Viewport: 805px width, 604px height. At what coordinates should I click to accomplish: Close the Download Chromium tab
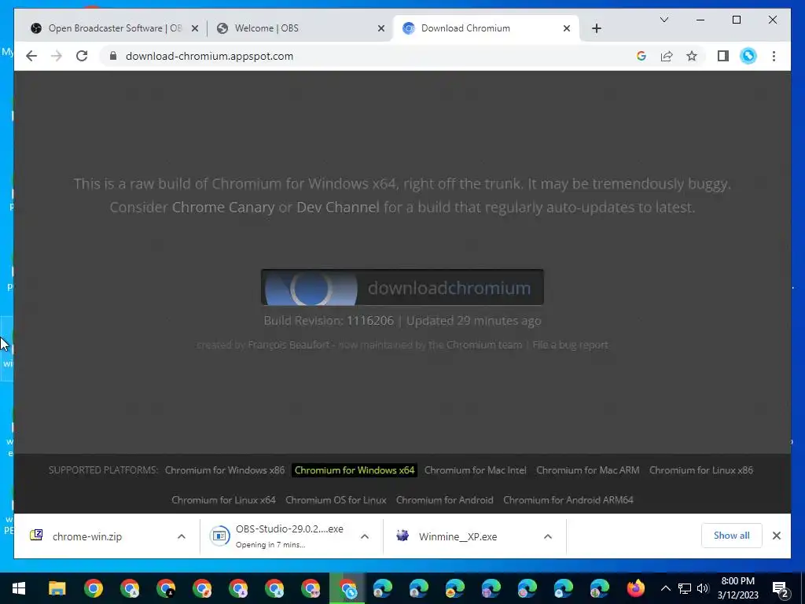pyautogui.click(x=566, y=28)
